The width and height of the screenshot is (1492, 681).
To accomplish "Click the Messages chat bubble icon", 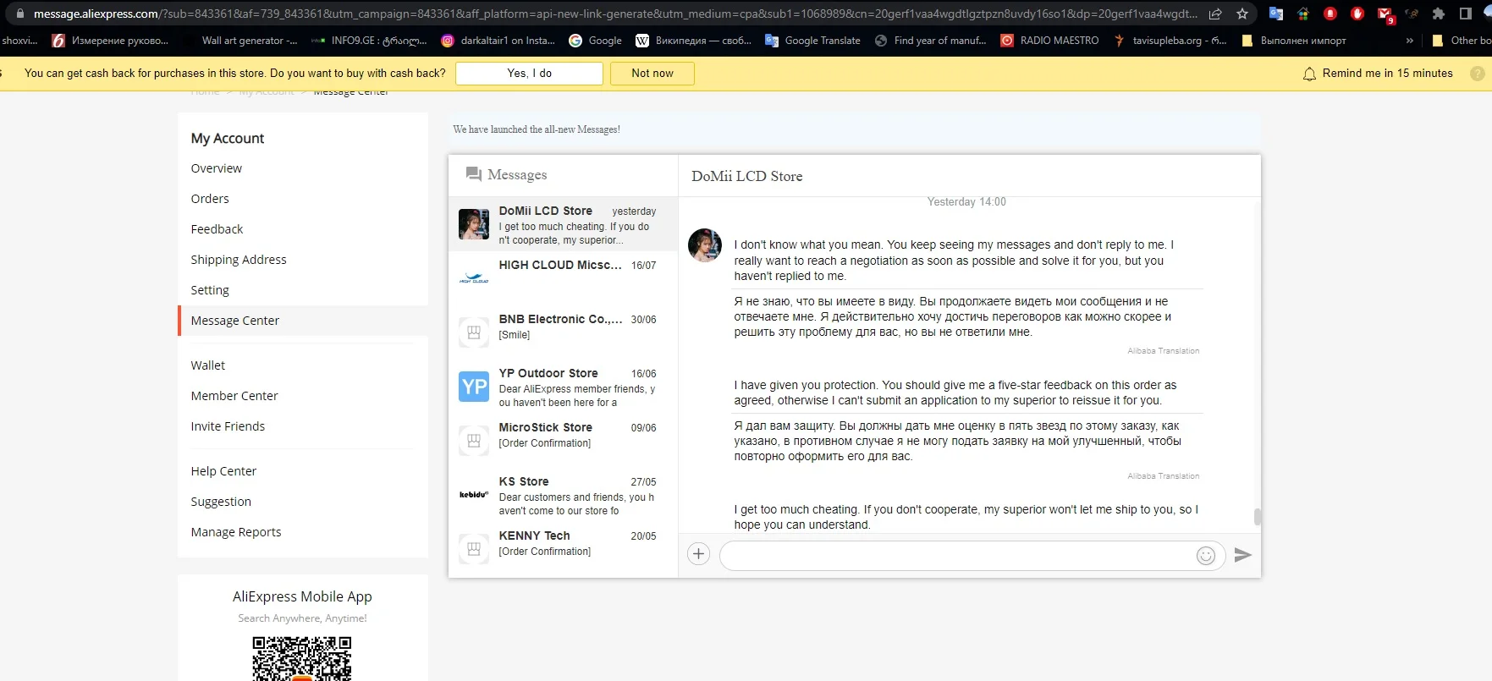I will click(x=474, y=174).
